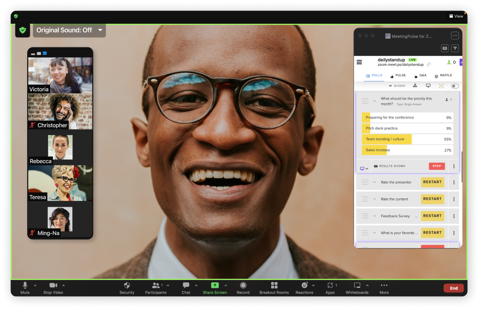Open the three-dot menu on Rate the presenter
This screenshot has height=309, width=480.
(x=454, y=182)
